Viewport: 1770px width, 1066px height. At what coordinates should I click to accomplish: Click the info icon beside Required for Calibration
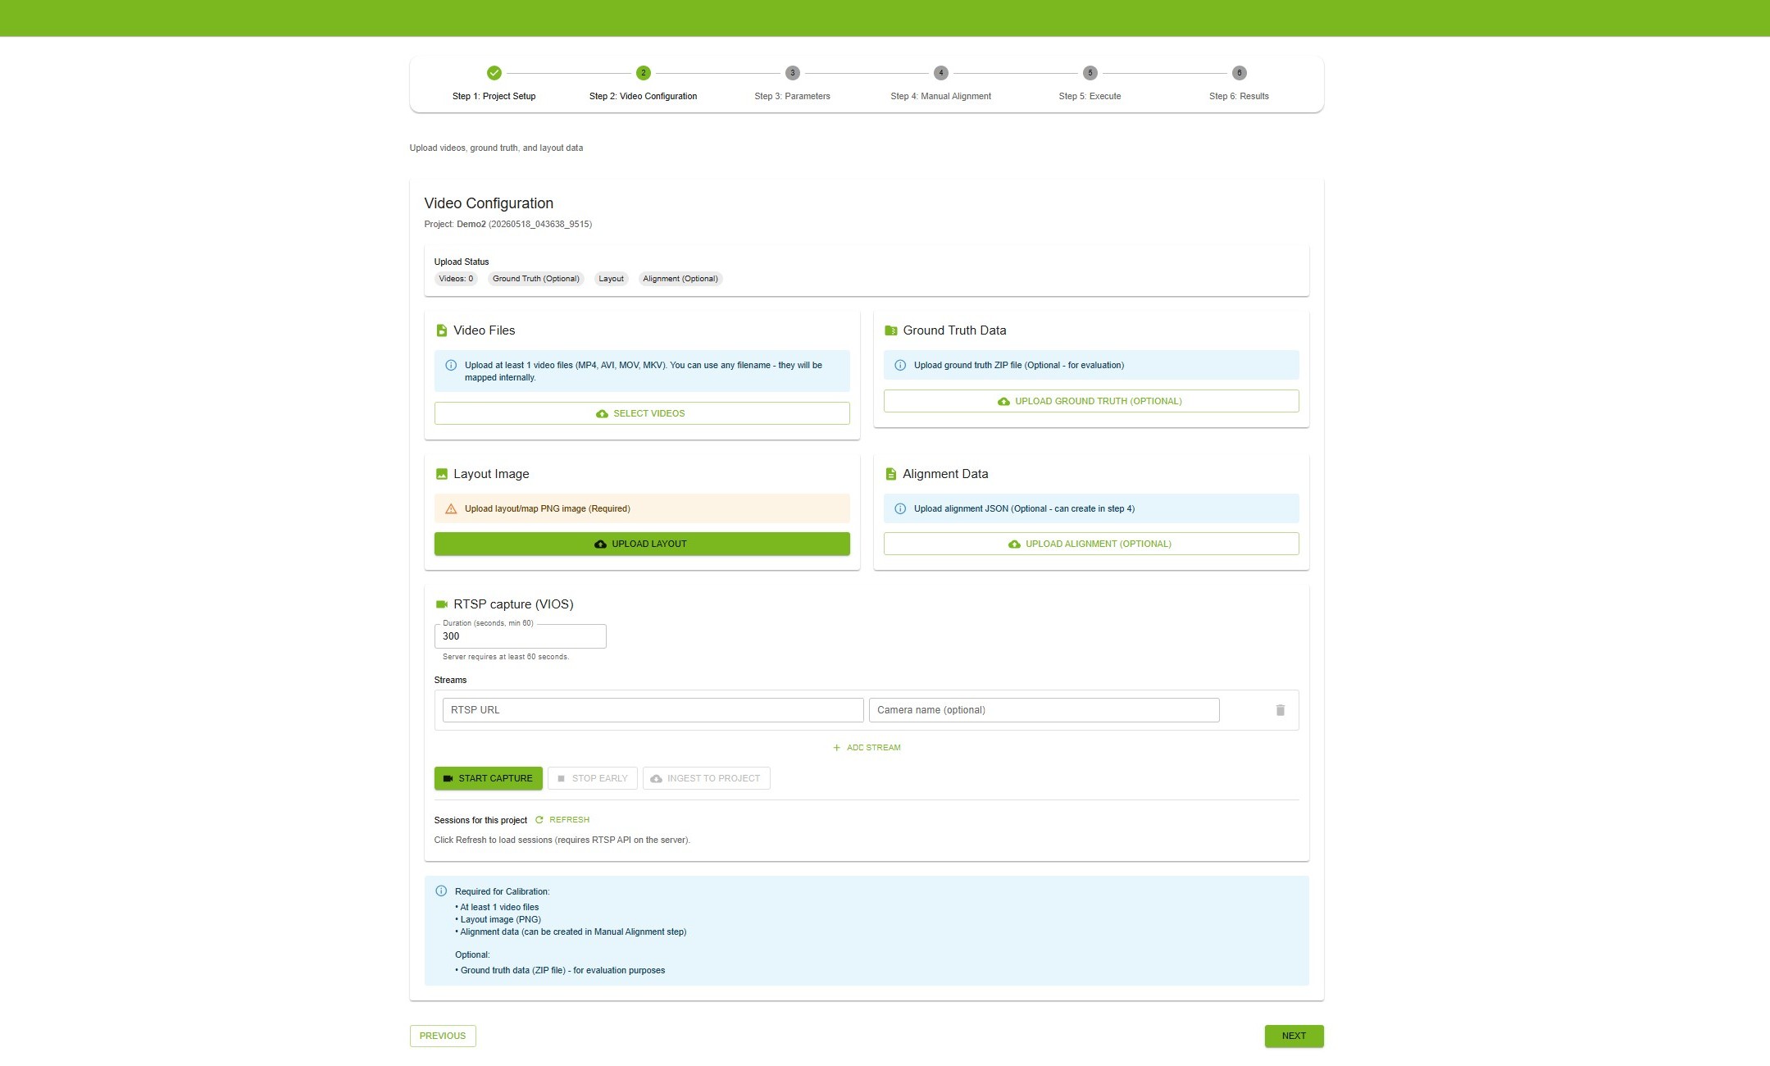(441, 891)
